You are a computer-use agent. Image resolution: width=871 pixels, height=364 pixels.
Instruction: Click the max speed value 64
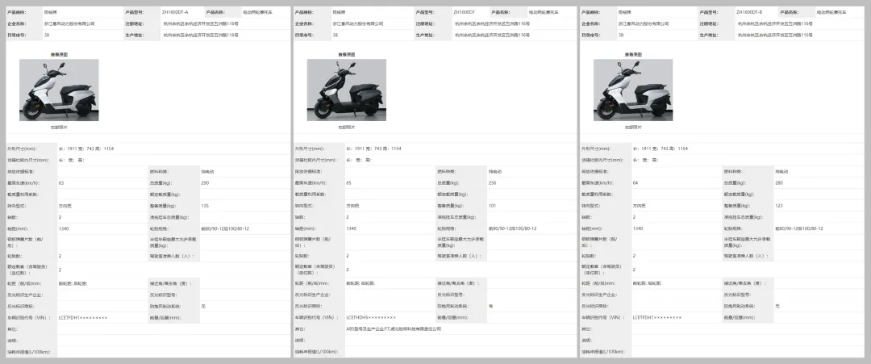(x=636, y=183)
